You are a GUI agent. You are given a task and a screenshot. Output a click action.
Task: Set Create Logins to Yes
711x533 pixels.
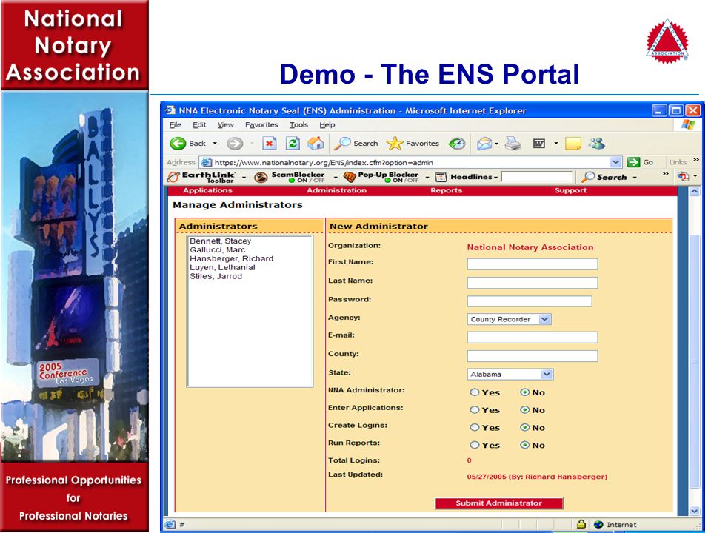click(x=474, y=427)
